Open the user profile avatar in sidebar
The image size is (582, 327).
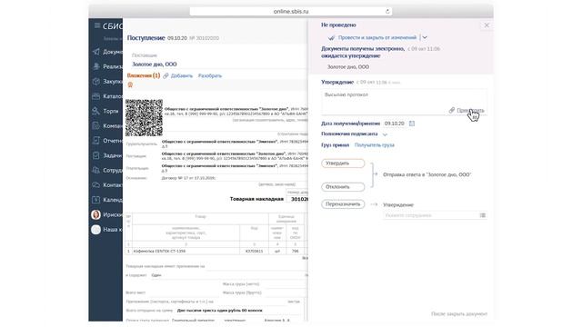point(95,214)
